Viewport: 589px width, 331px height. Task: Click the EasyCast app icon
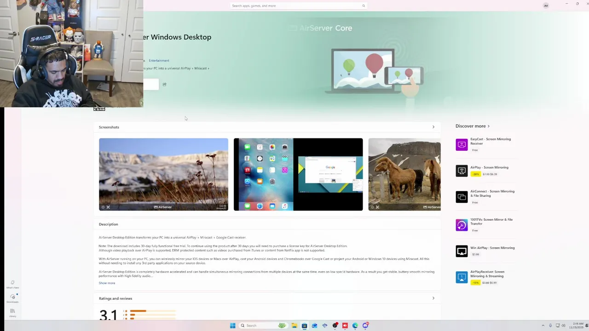point(462,144)
